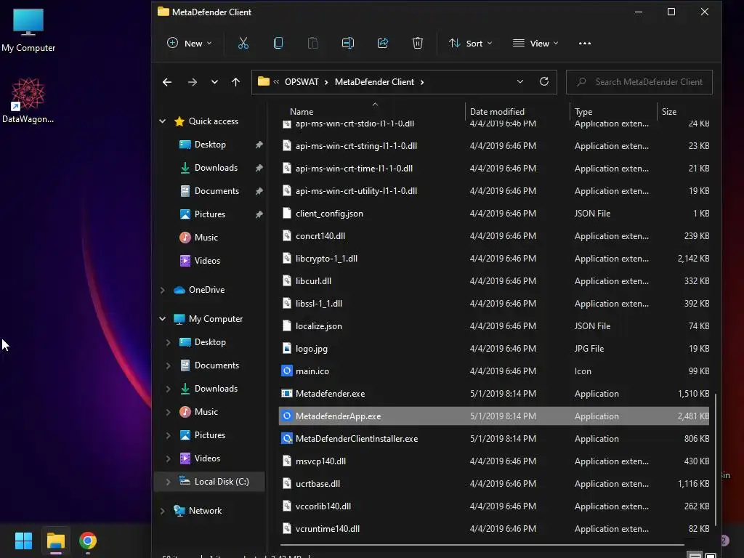Select Desktop under Quick access
Image resolution: width=744 pixels, height=558 pixels.
(x=210, y=145)
